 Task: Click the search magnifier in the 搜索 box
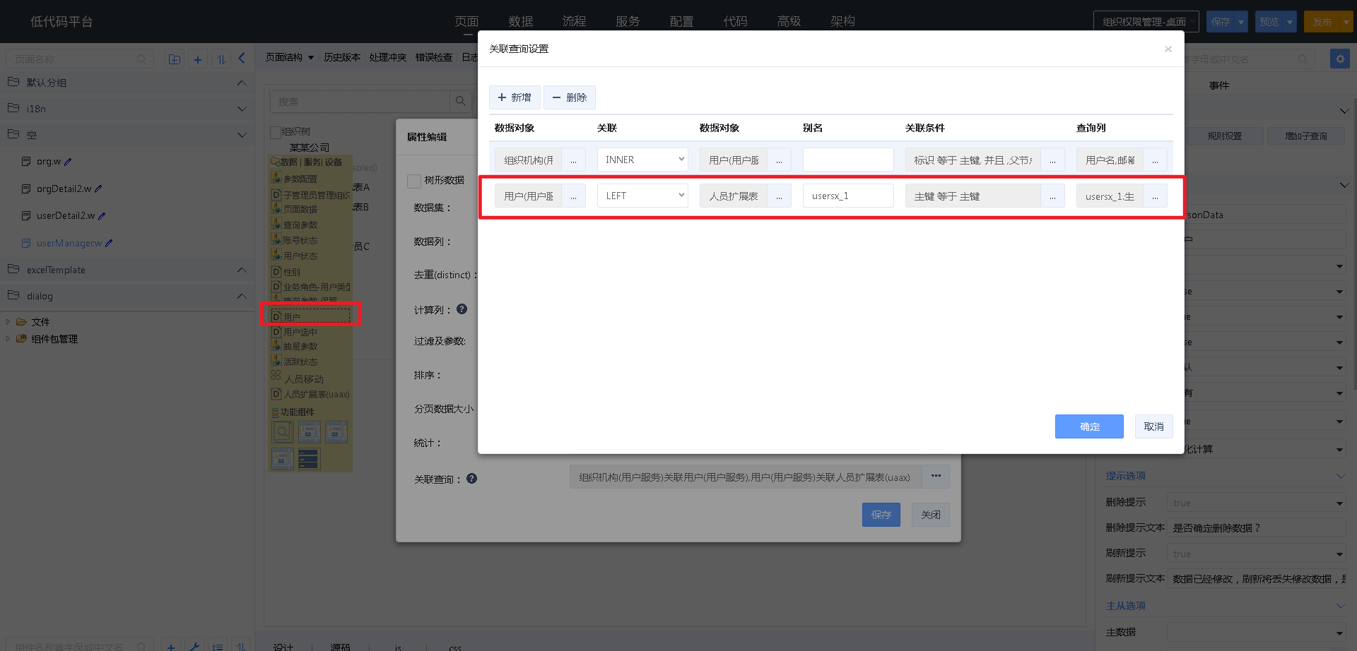click(461, 101)
